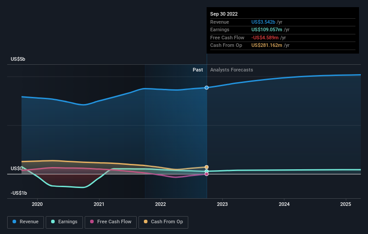Select the Revenue data point marker
368x234 pixels.
tap(207, 88)
